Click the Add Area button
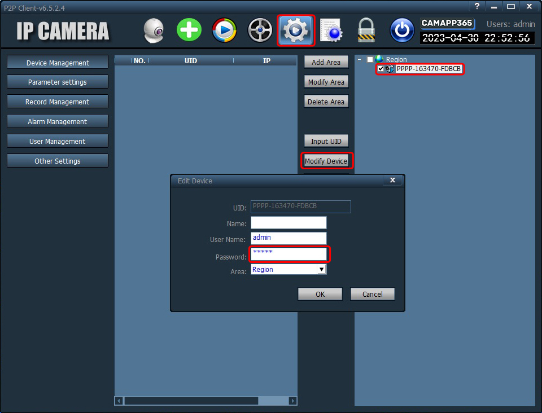This screenshot has height=413, width=542. tap(326, 62)
